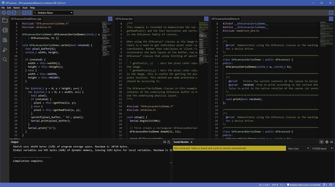Screen dimensions: 335x187
Task: Clear the Output panel using its icon
Action: point(164,142)
